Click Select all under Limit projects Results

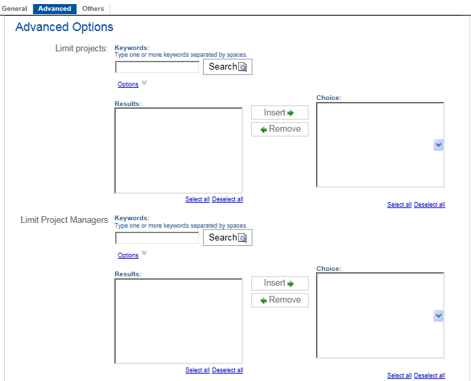click(198, 199)
